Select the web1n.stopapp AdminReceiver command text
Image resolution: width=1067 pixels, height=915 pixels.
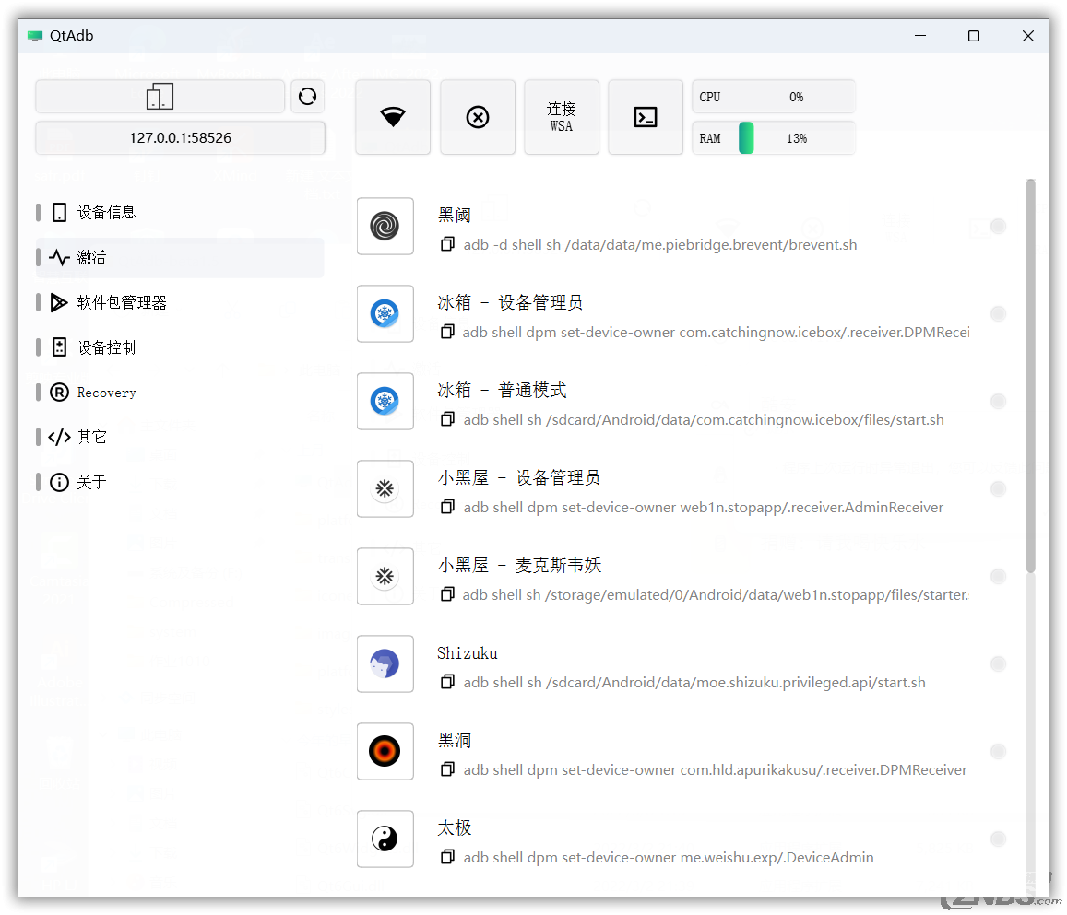tap(704, 508)
